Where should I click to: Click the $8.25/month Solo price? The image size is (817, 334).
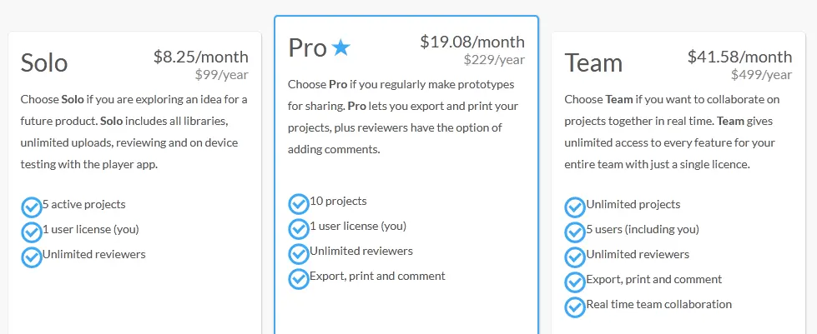tap(200, 57)
